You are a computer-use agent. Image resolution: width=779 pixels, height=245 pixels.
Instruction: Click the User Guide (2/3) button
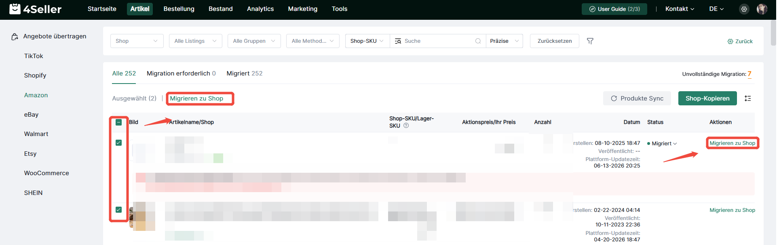point(614,9)
